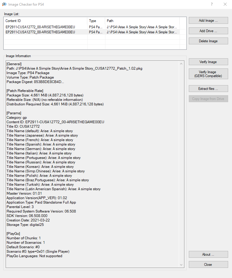
Task: Click the Verify Image button
Action: click(x=208, y=62)
